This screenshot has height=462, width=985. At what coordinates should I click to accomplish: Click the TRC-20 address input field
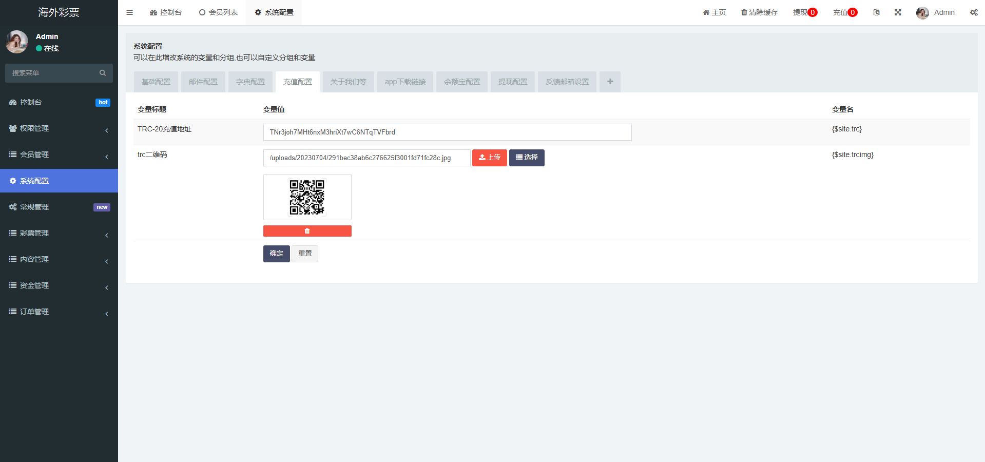pos(447,132)
